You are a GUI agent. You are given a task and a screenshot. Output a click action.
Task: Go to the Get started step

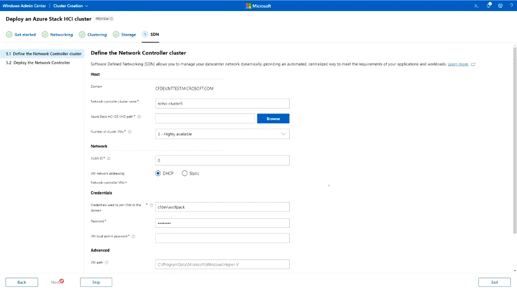tap(25, 35)
